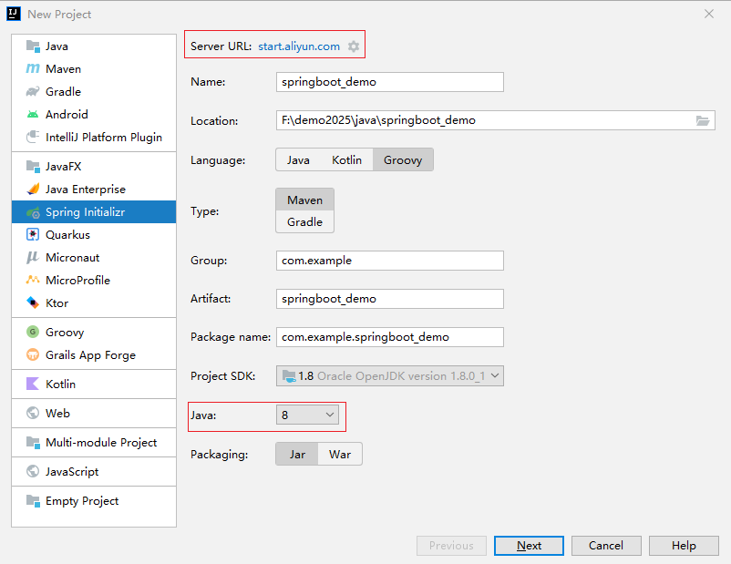Viewport: 731px width, 564px height.
Task: Select the Java Enterprise flame icon
Action: [x=33, y=190]
